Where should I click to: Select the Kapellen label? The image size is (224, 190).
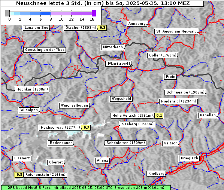[208, 115]
